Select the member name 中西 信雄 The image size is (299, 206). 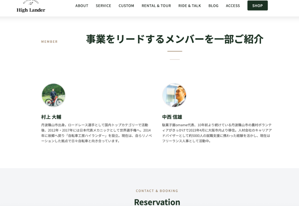(x=172, y=117)
